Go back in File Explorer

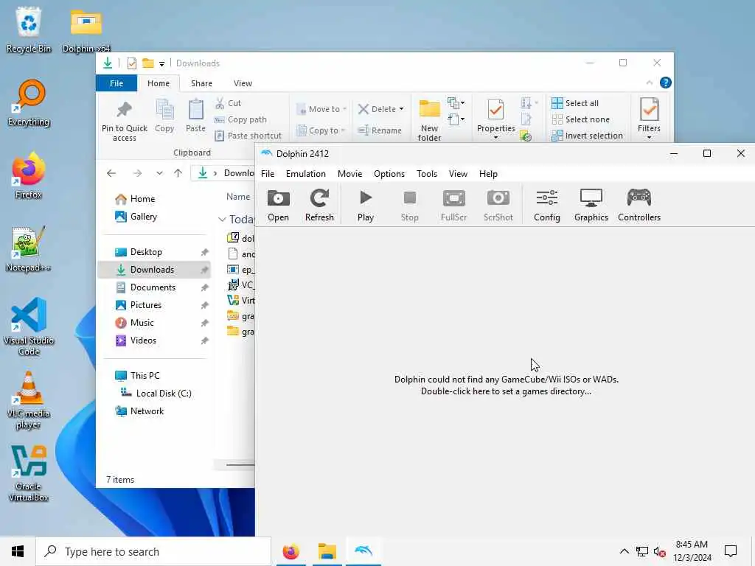tap(111, 173)
